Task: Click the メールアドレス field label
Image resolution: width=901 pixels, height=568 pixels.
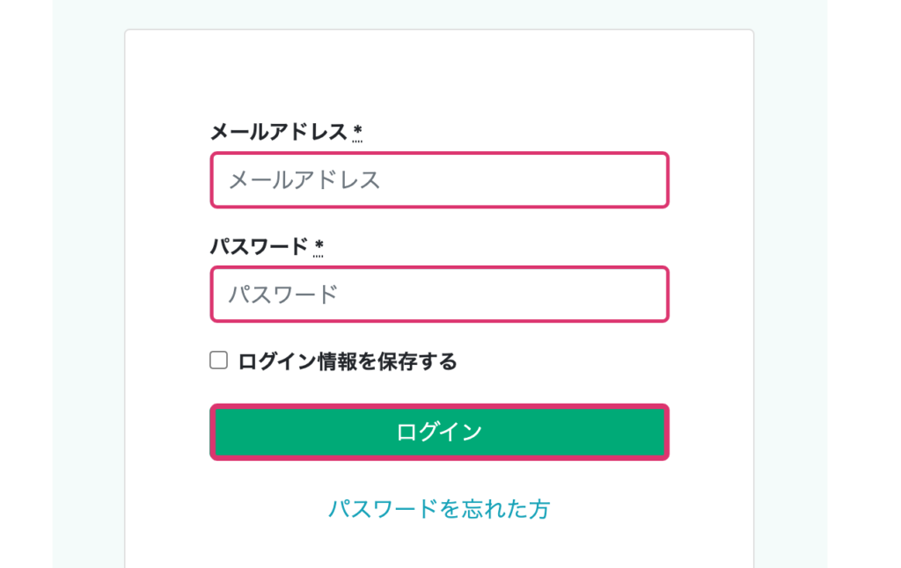Action: (278, 132)
